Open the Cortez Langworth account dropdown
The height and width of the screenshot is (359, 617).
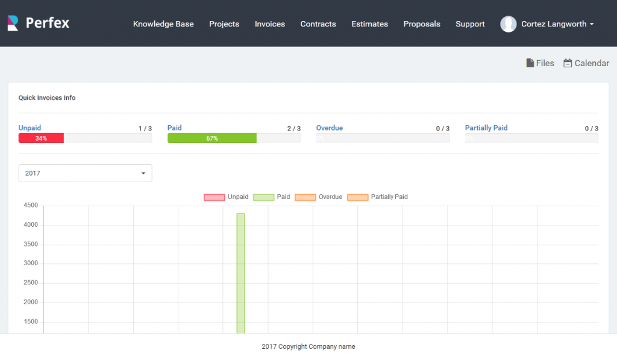[x=552, y=23]
